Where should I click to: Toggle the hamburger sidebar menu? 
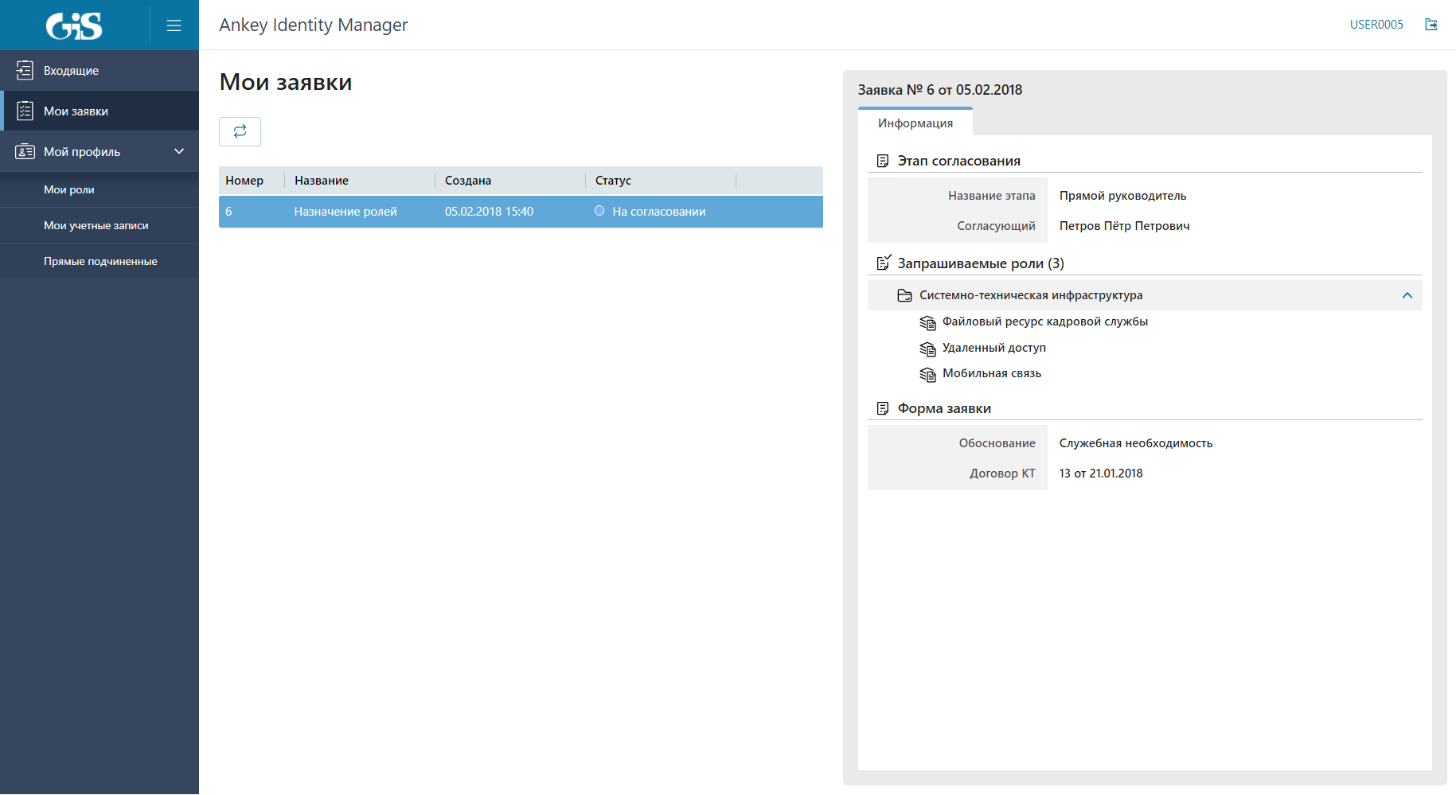(174, 25)
